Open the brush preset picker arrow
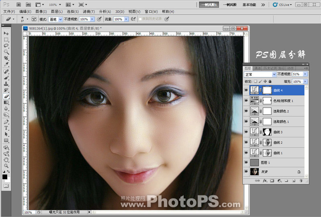This screenshot has height=217, width=321. 27,19
